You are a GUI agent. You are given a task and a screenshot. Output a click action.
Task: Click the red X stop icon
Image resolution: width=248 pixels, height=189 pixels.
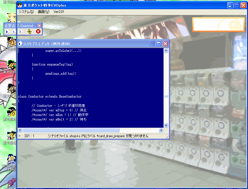(x=38, y=31)
